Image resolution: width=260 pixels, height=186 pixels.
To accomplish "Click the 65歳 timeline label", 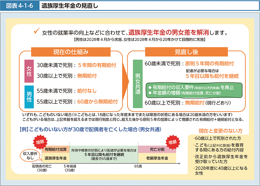I will (138, 166).
